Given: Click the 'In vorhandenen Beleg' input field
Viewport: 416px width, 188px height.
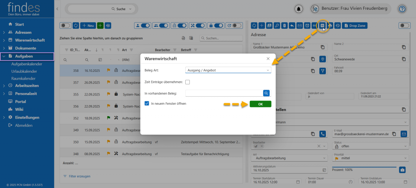Looking at the screenshot, I should (x=224, y=93).
